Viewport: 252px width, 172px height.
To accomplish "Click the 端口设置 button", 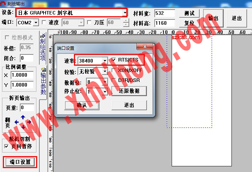I will 20,162.
